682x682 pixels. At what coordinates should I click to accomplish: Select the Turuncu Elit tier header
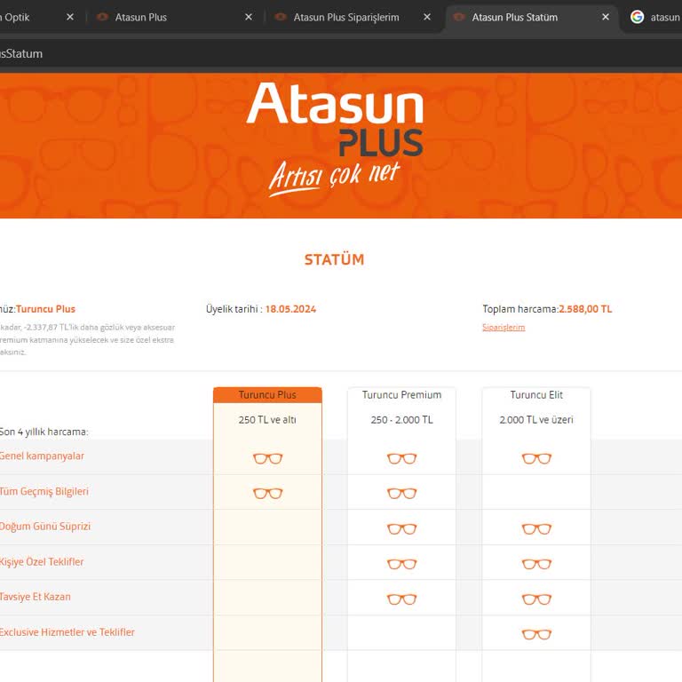pyautogui.click(x=536, y=395)
